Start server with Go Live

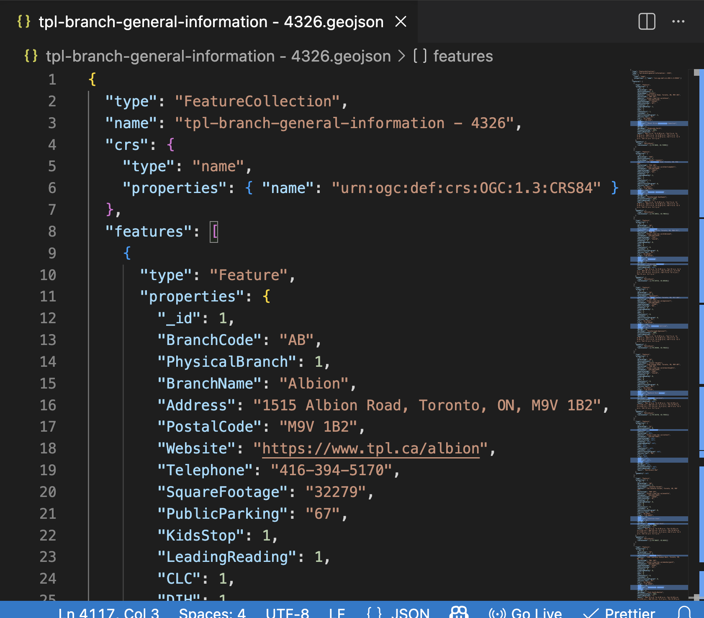click(537, 613)
